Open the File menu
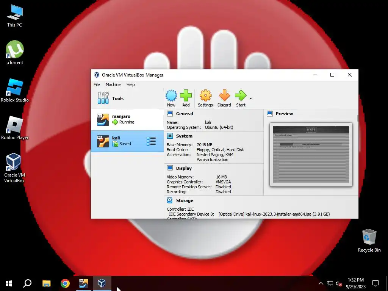Image resolution: width=388 pixels, height=291 pixels. (97, 84)
